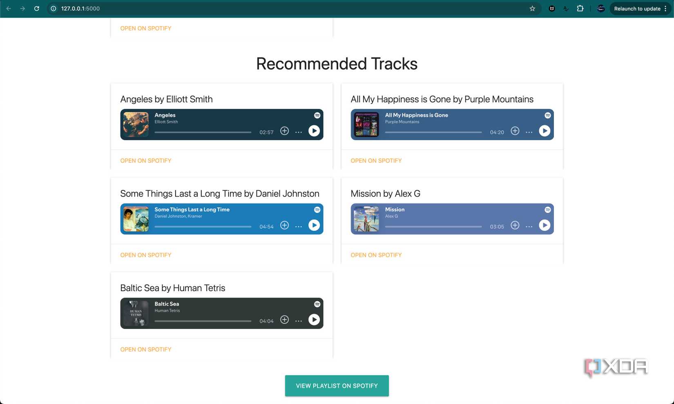Play the Mission track
Viewport: 674px width, 404px height.
pyautogui.click(x=544, y=225)
